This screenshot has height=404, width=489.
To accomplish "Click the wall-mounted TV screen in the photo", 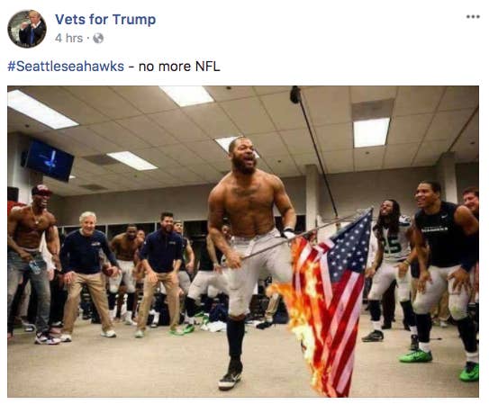I will click(50, 160).
